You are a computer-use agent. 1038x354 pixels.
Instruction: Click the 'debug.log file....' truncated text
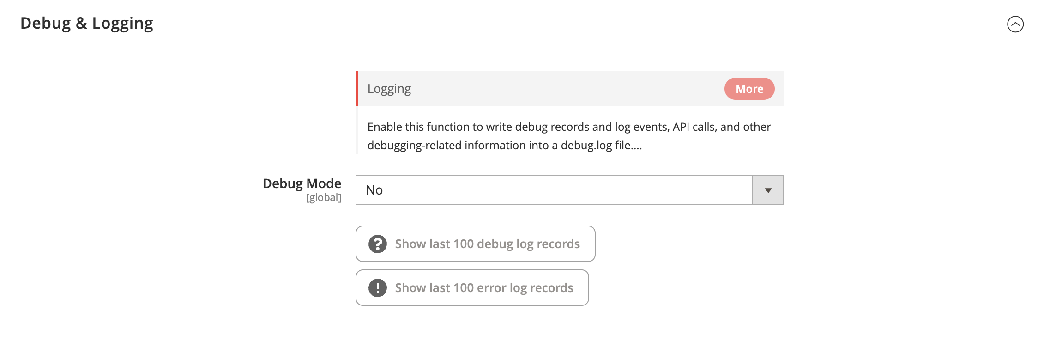[x=601, y=146]
